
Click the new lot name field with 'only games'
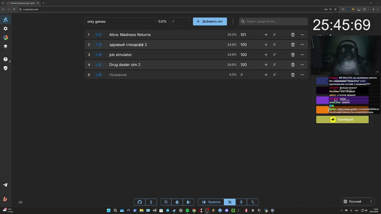click(x=120, y=21)
